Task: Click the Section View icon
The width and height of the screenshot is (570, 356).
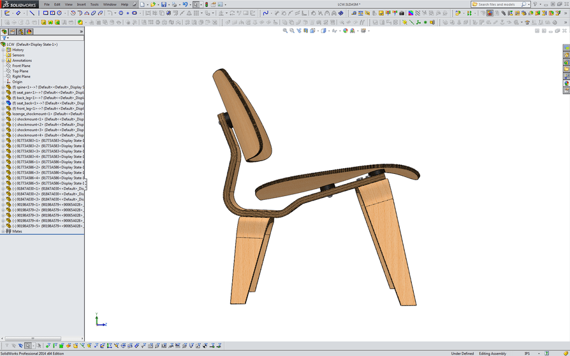Action: coord(305,31)
